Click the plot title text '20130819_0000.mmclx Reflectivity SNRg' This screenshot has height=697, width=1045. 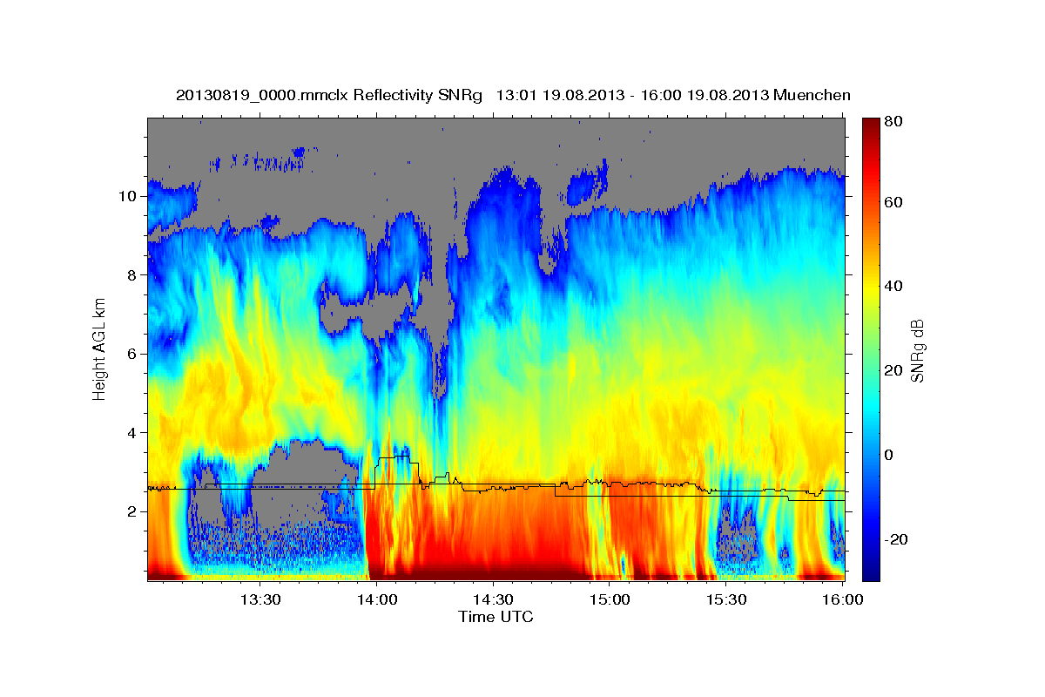(x=329, y=94)
